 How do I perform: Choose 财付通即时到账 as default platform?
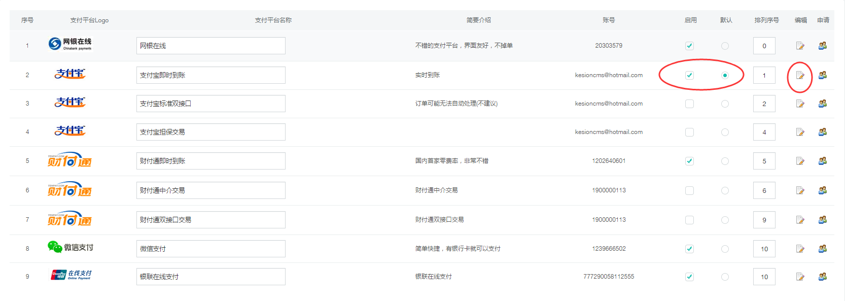[x=725, y=161]
